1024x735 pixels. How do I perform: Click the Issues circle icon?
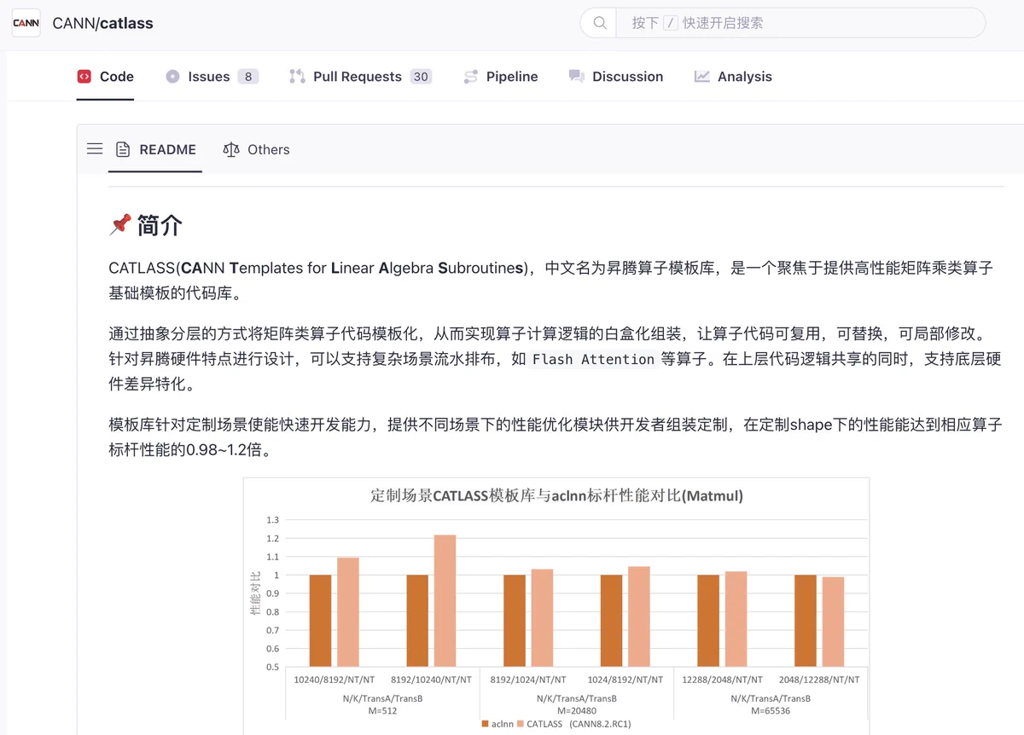point(172,77)
